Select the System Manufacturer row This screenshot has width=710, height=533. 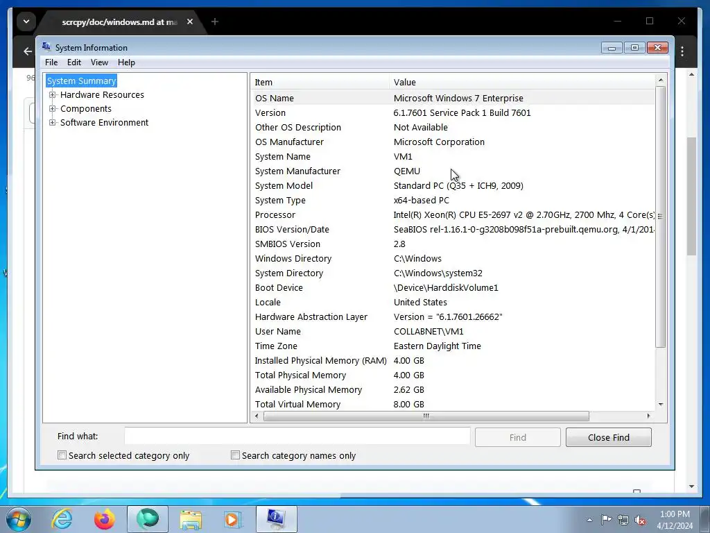click(453, 171)
